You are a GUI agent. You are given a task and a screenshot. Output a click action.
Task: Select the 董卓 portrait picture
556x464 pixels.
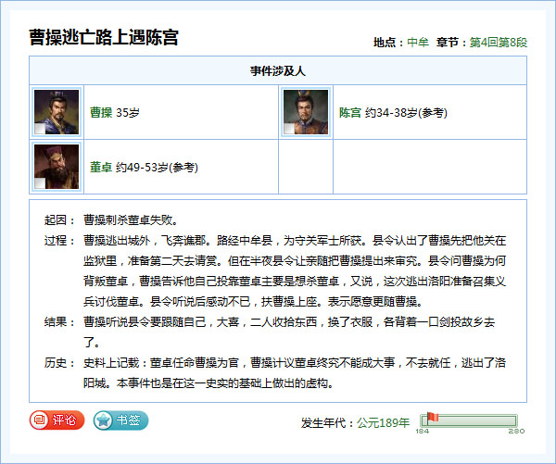tap(57, 167)
